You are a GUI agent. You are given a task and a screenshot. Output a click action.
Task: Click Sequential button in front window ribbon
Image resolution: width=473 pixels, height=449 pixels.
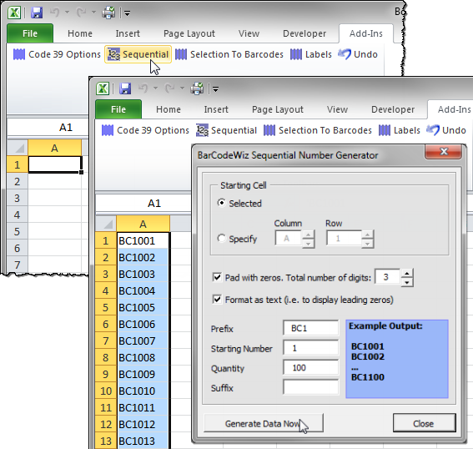pos(226,130)
